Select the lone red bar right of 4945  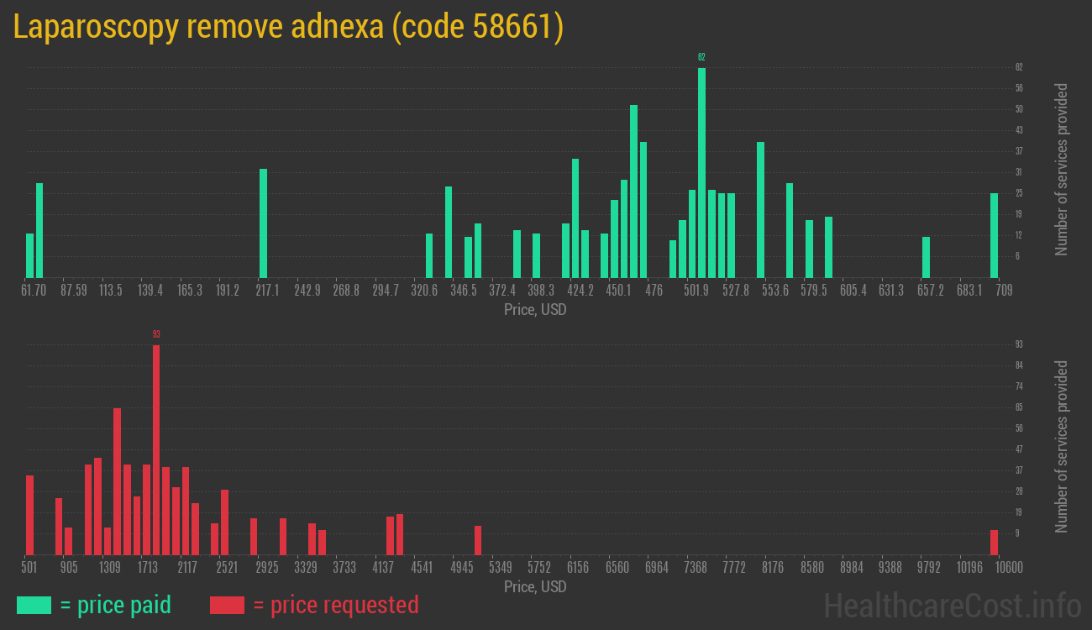478,540
